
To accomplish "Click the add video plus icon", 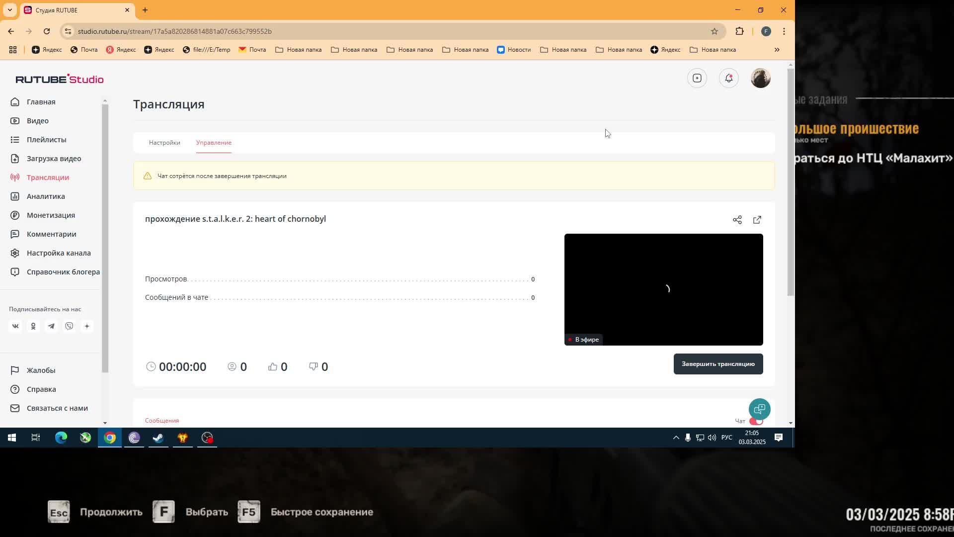I will click(x=697, y=78).
